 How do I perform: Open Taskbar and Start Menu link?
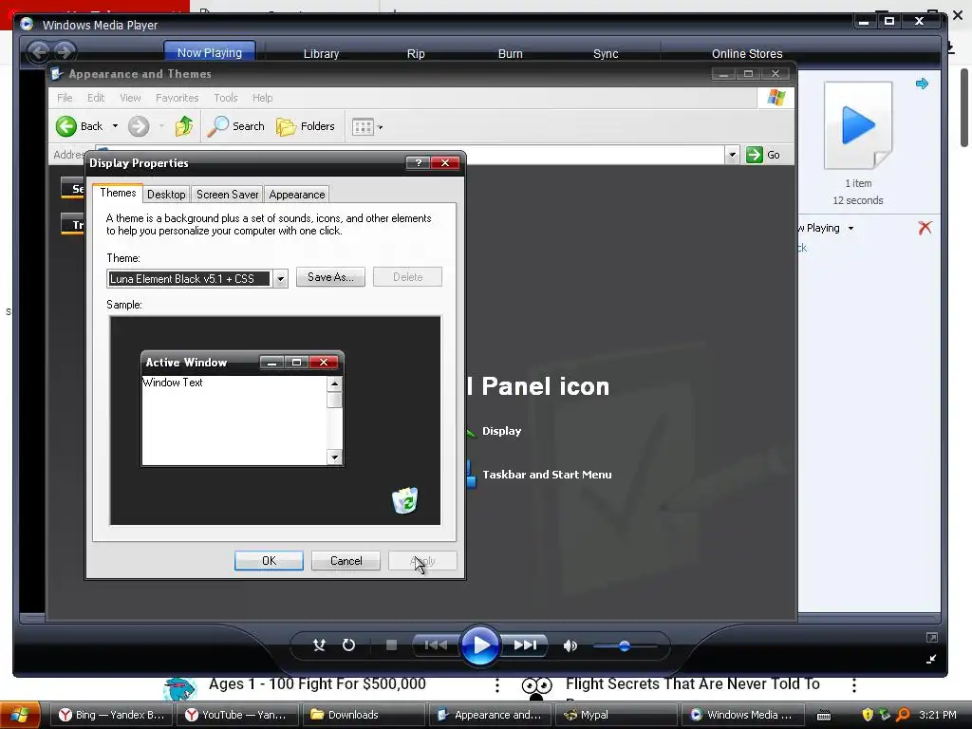tap(547, 475)
